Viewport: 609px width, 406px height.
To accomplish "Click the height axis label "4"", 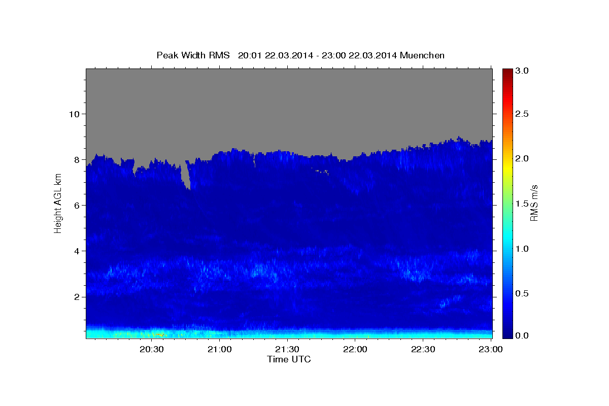I will point(77,251).
